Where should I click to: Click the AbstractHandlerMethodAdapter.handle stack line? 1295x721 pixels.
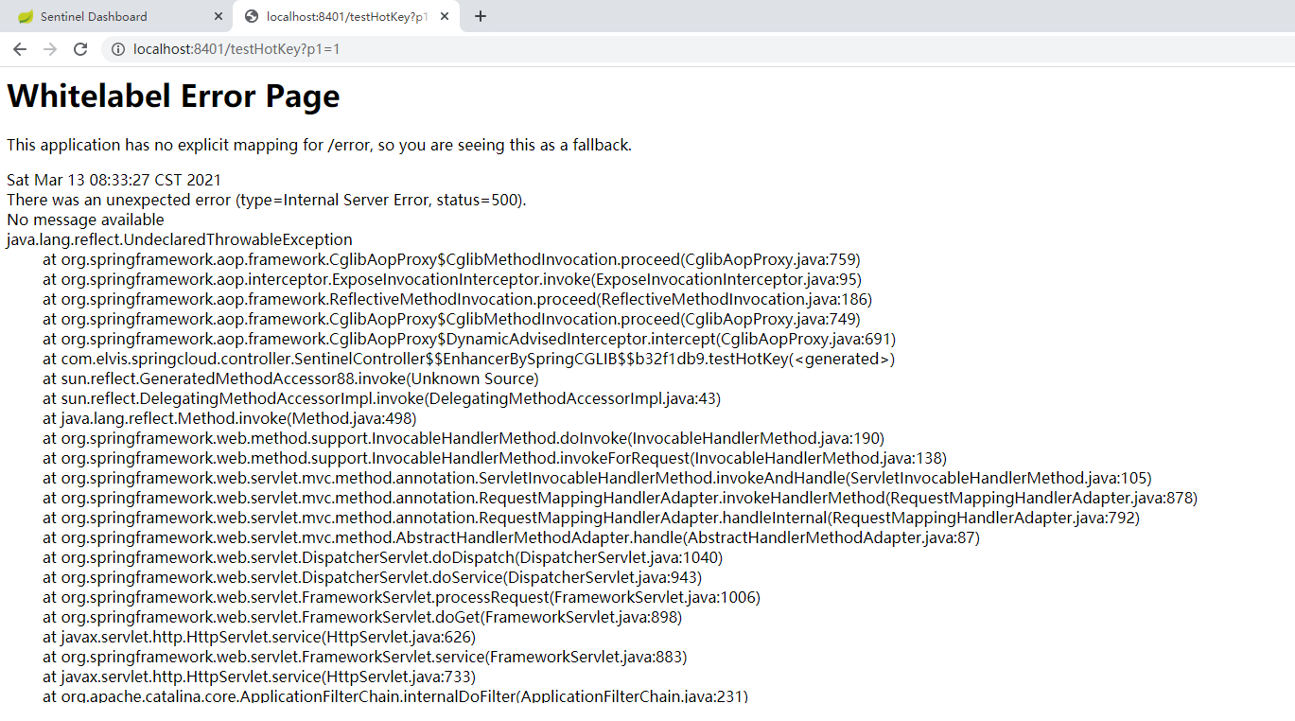point(511,537)
